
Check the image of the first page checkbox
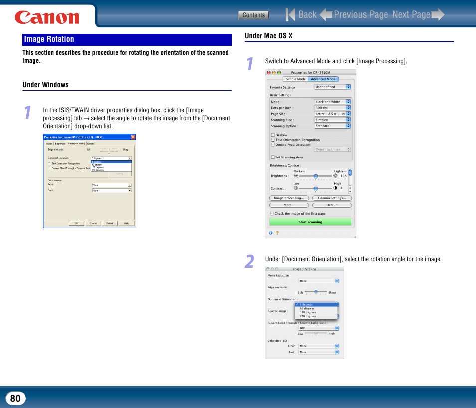tap(272, 213)
